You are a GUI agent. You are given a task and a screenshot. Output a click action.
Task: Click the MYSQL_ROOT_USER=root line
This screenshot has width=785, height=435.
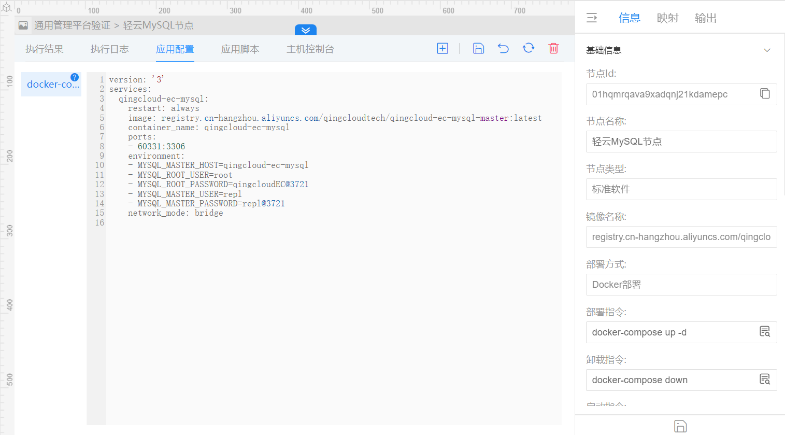click(x=180, y=175)
